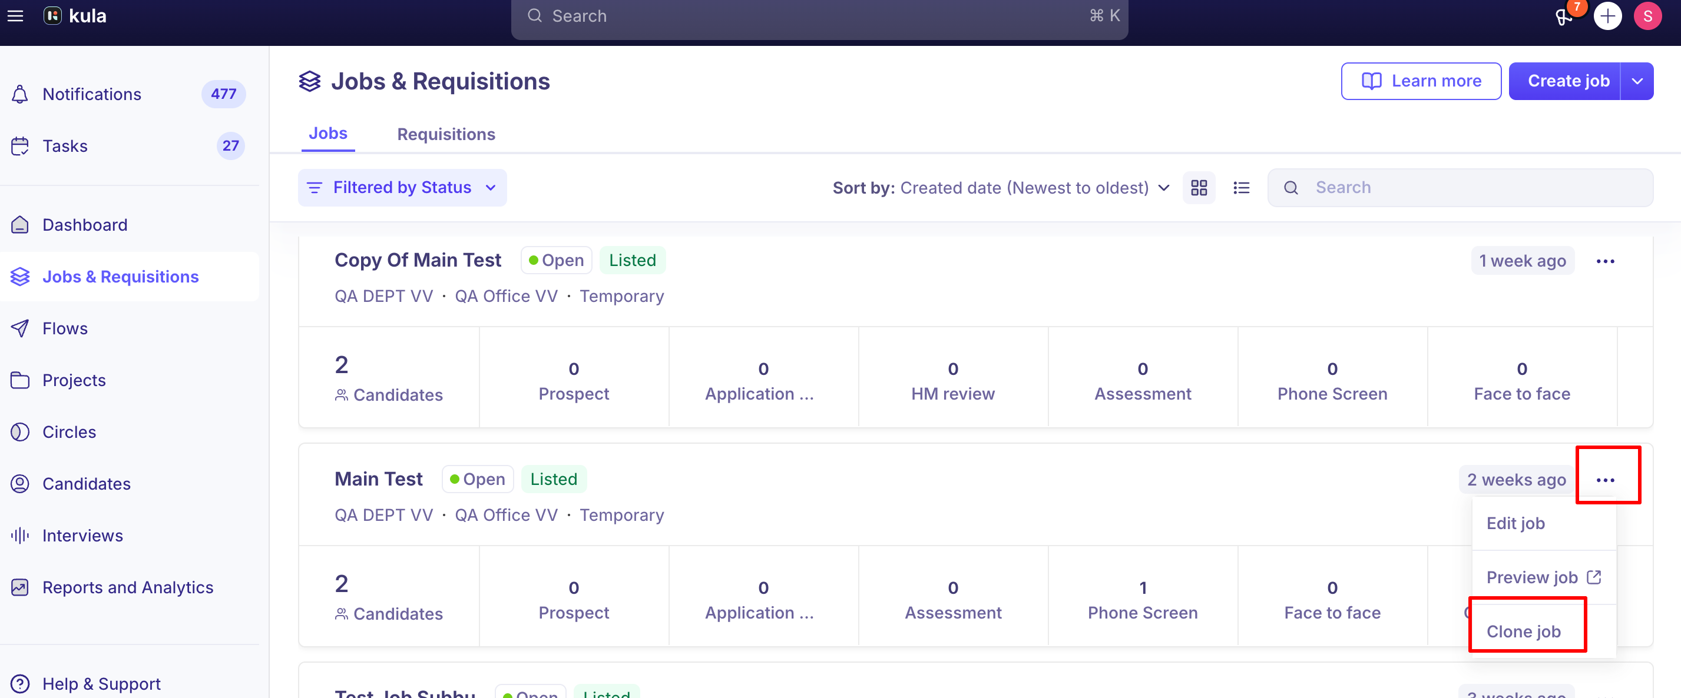Open the Sort by created date dropdown
The height and width of the screenshot is (698, 1681).
tap(1000, 188)
